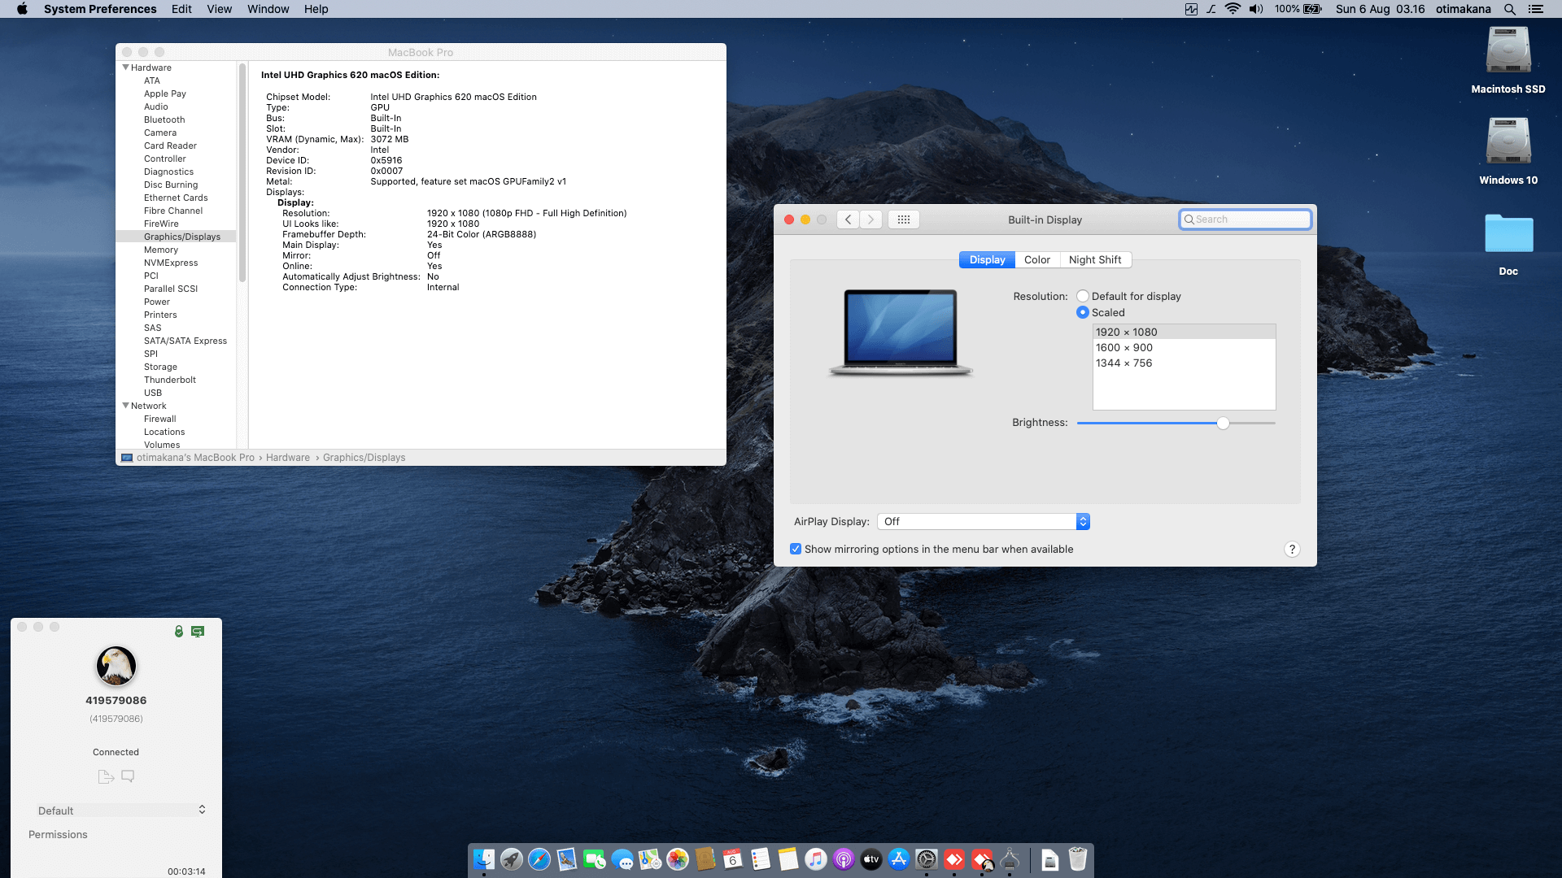The height and width of the screenshot is (878, 1562).
Task: Launch Photos from the dock
Action: coord(678,859)
